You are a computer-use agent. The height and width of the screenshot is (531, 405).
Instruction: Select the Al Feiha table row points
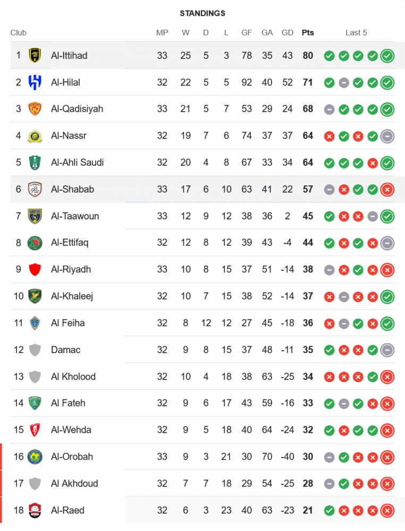click(x=308, y=323)
